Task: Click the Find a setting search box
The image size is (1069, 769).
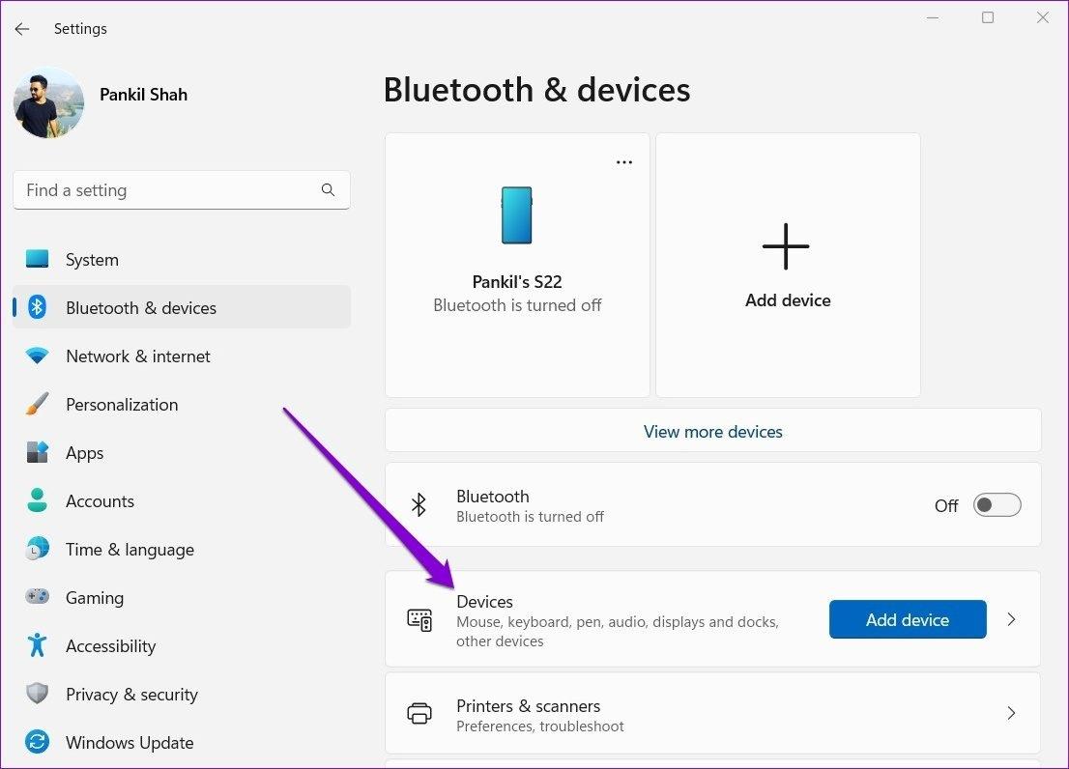Action: (x=169, y=190)
